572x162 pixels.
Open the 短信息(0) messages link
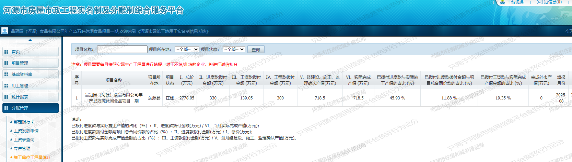549,2
